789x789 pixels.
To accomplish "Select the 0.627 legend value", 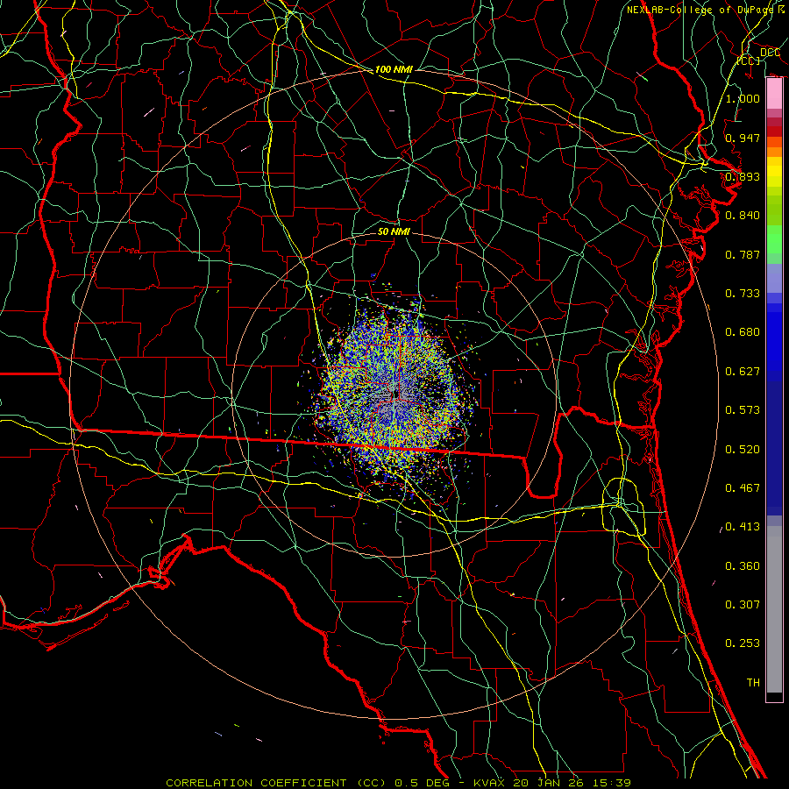I will click(x=743, y=372).
